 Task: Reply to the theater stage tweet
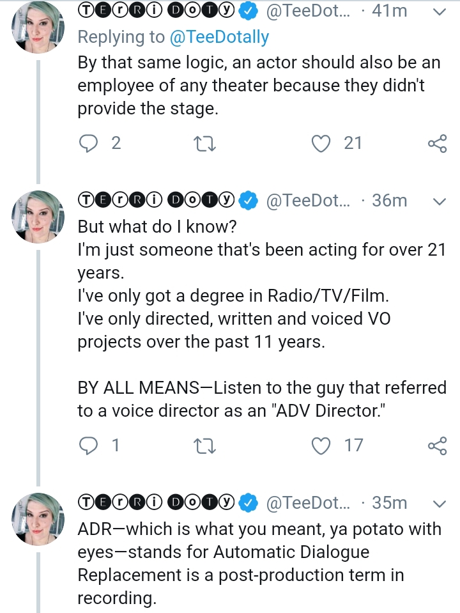[88, 144]
